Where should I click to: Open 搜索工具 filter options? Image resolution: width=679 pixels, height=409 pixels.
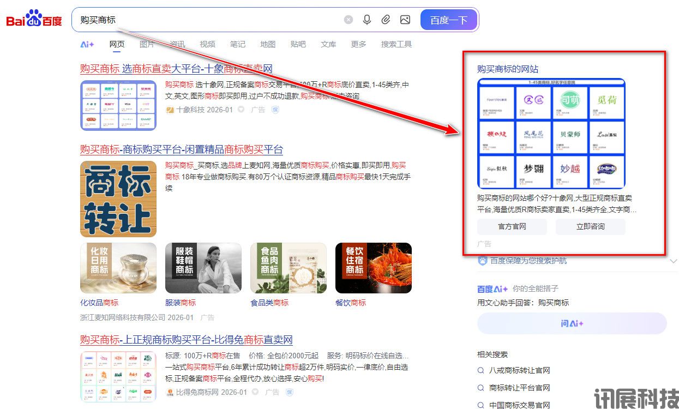pyautogui.click(x=396, y=45)
